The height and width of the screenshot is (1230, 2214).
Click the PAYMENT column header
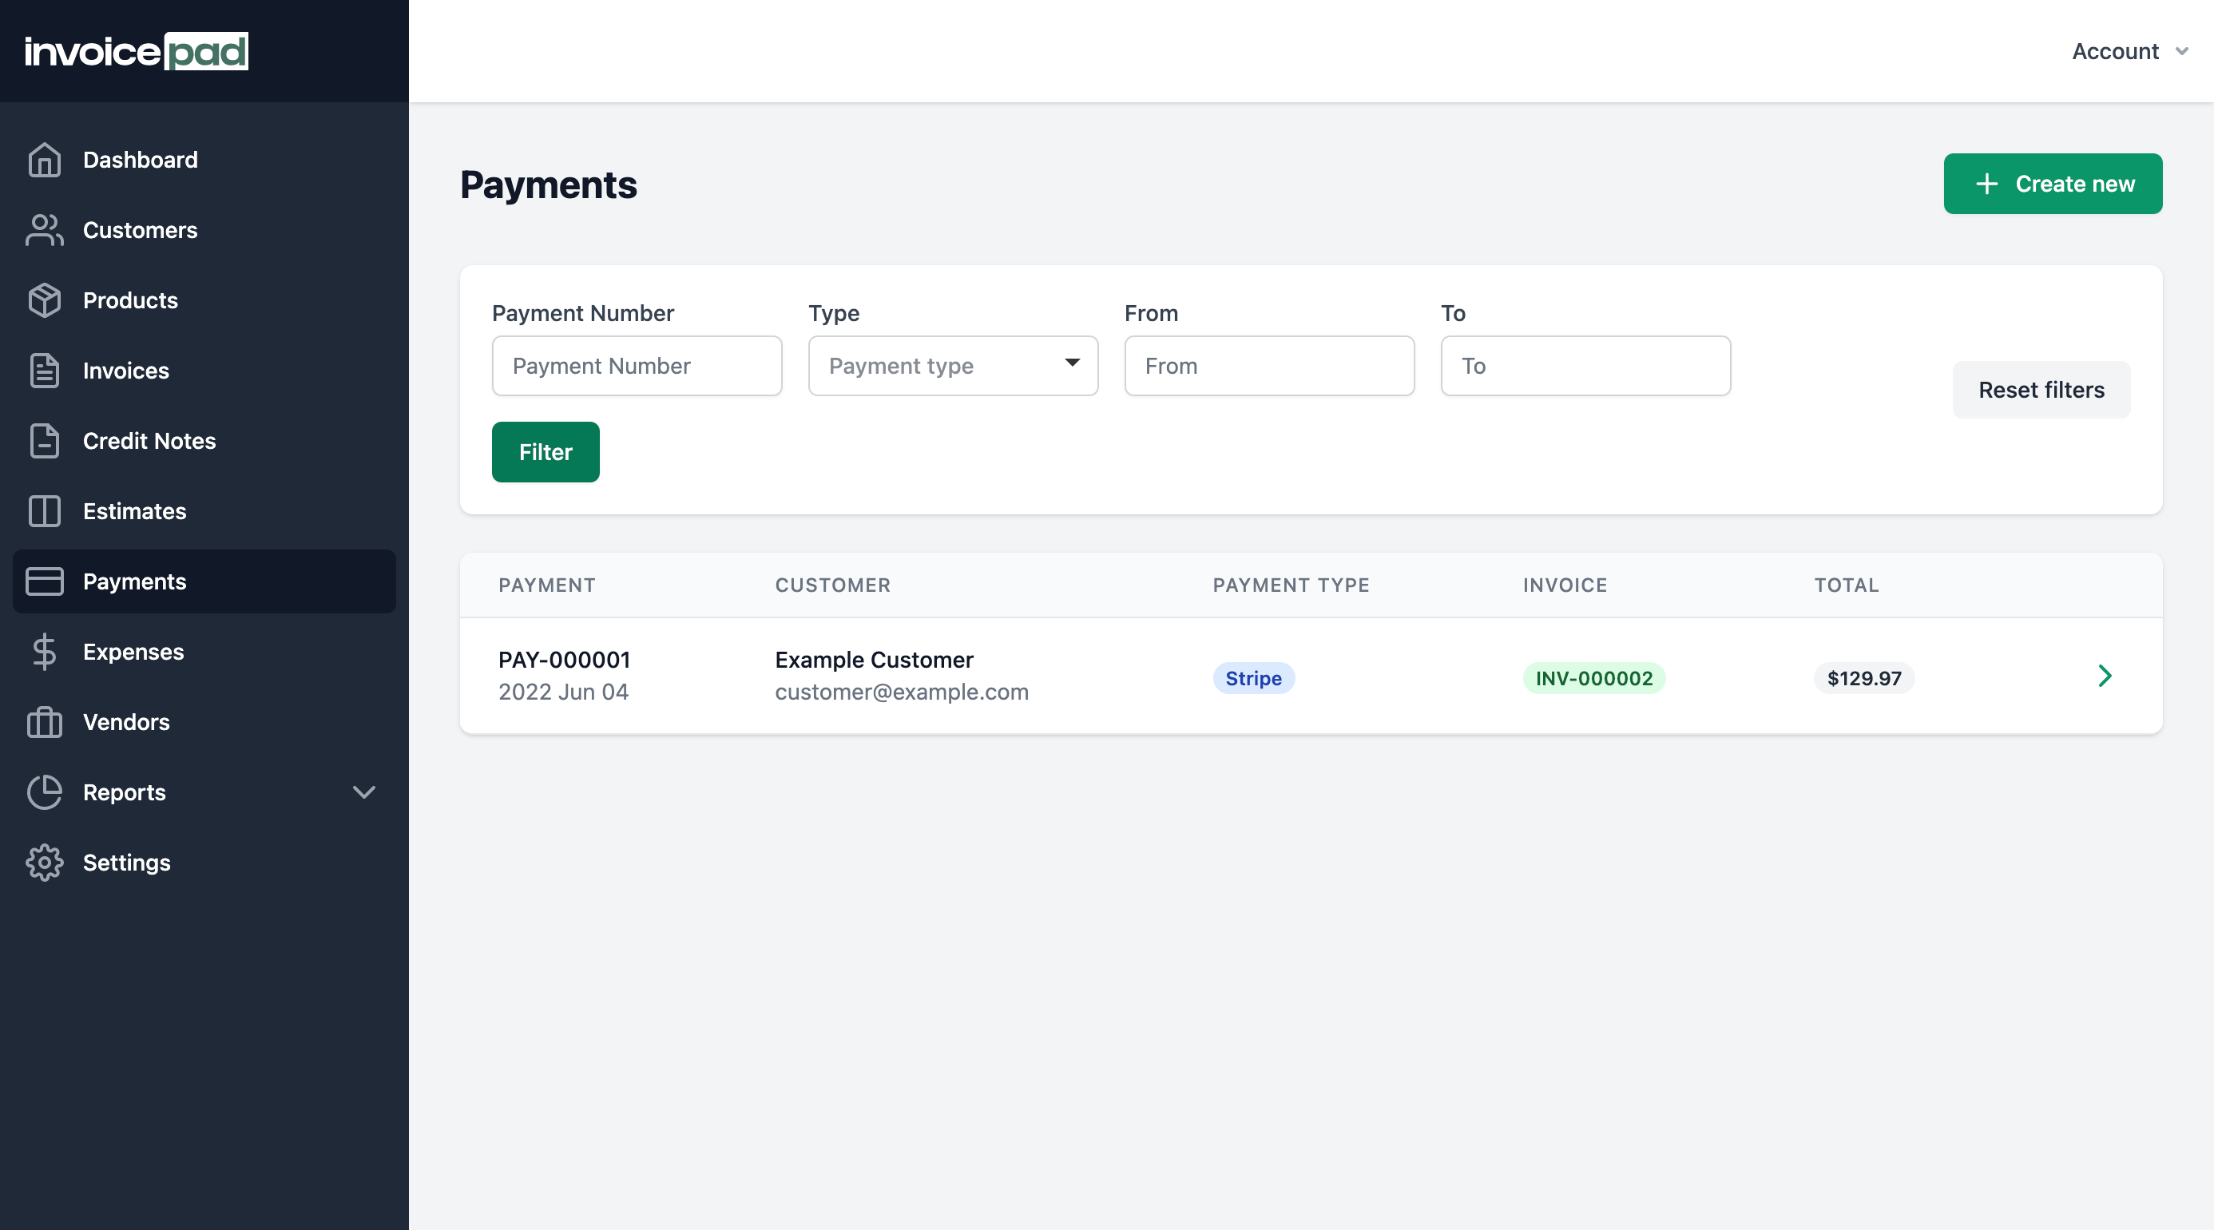547,585
